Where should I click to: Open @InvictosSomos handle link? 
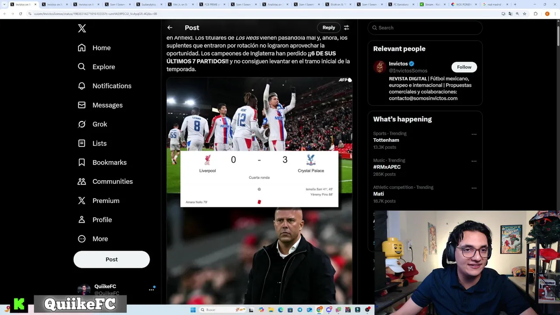408,71
